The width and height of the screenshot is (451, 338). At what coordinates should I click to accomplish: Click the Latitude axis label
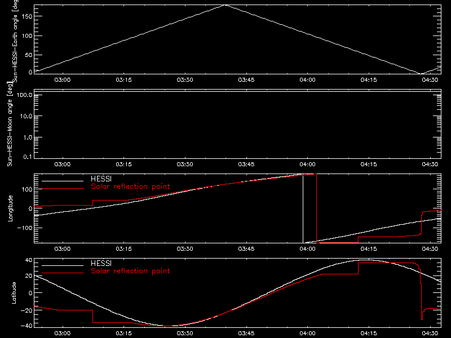pyautogui.click(x=14, y=293)
